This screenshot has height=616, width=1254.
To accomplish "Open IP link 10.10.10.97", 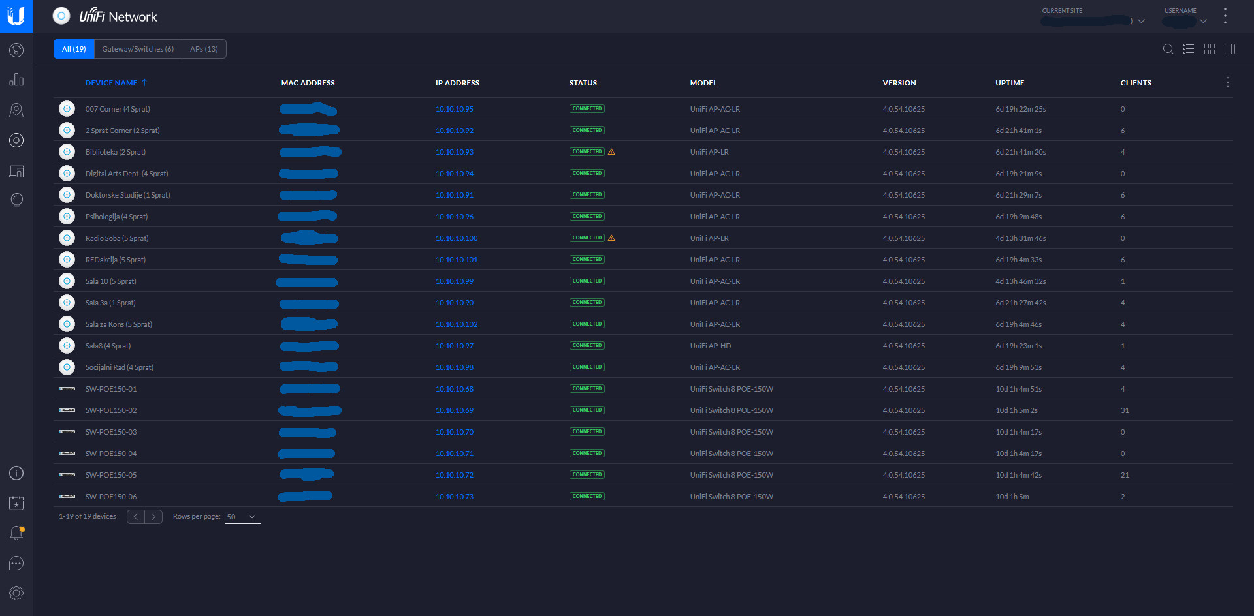I will coord(455,346).
